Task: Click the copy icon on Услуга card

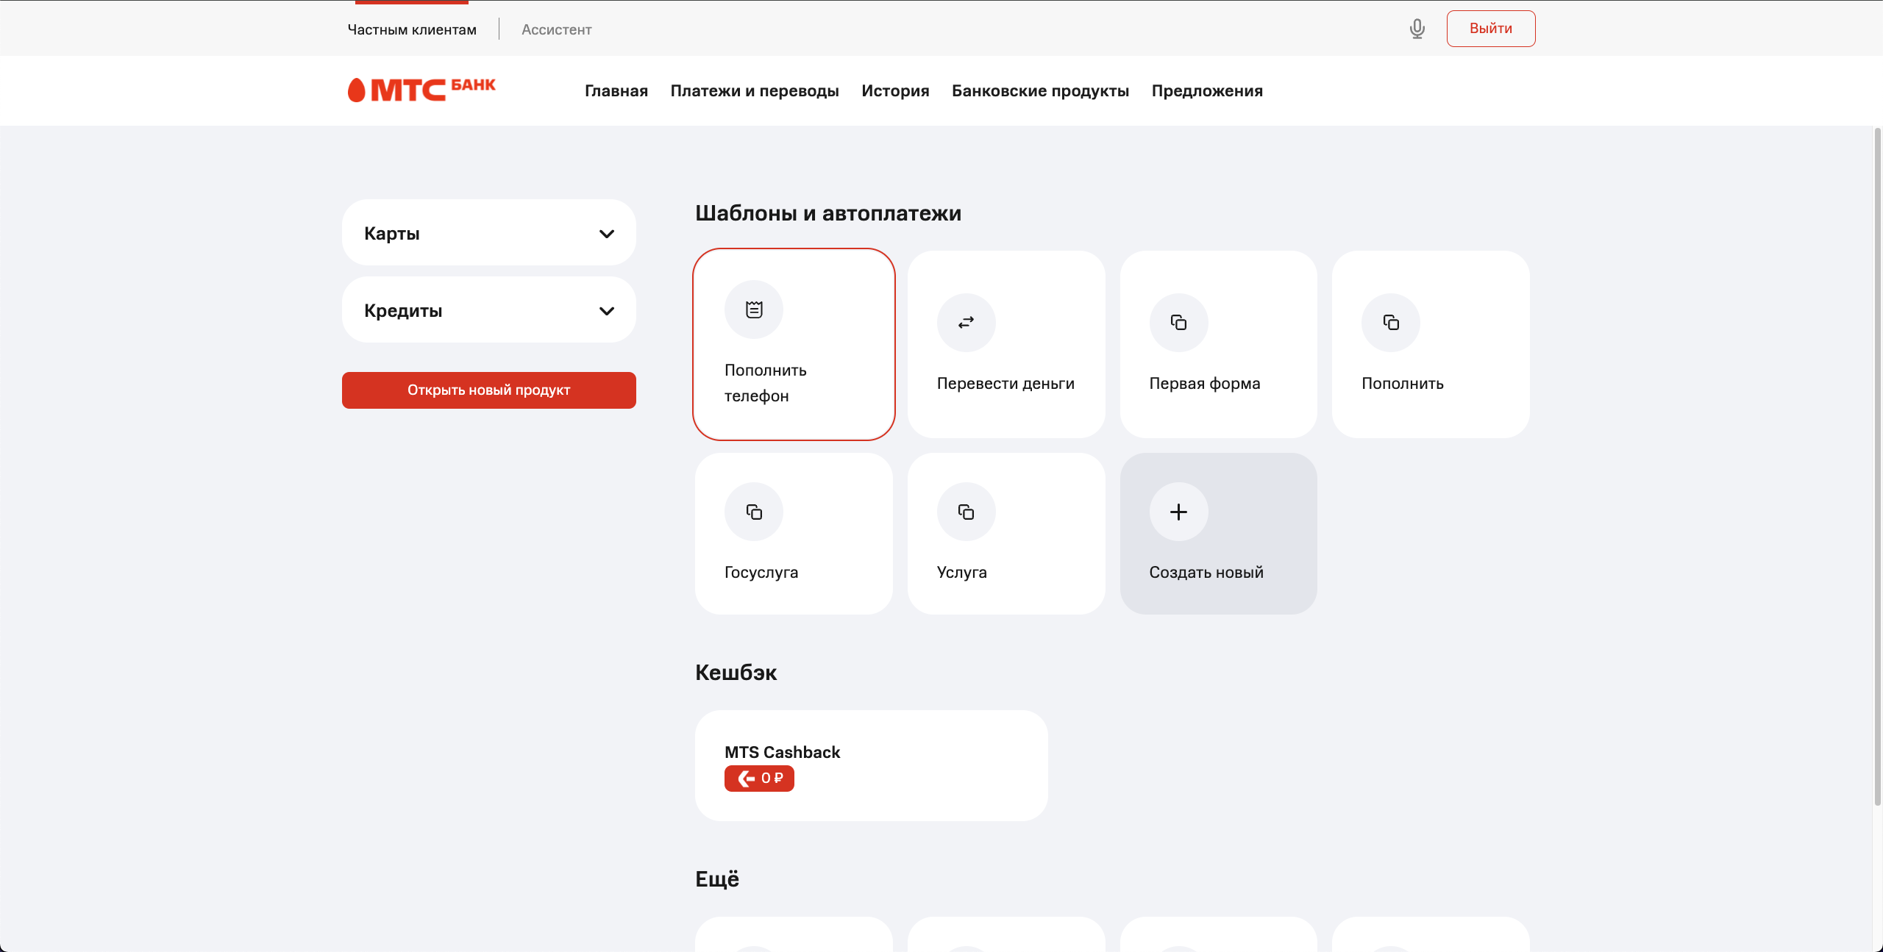Action: tap(966, 512)
